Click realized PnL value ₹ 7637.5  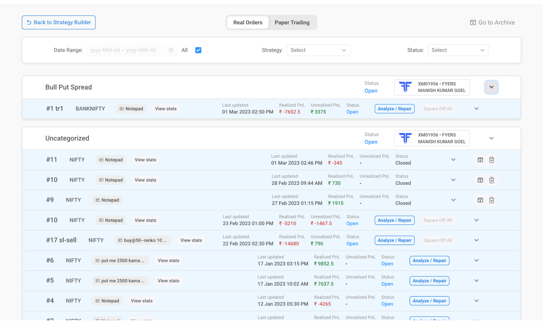324,284
